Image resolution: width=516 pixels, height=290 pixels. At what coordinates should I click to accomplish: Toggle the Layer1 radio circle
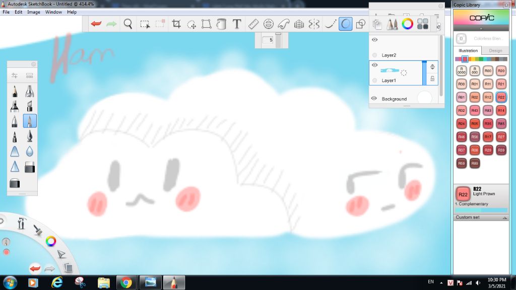point(374,80)
